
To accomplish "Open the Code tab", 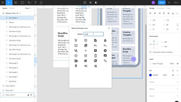I will (168, 8).
